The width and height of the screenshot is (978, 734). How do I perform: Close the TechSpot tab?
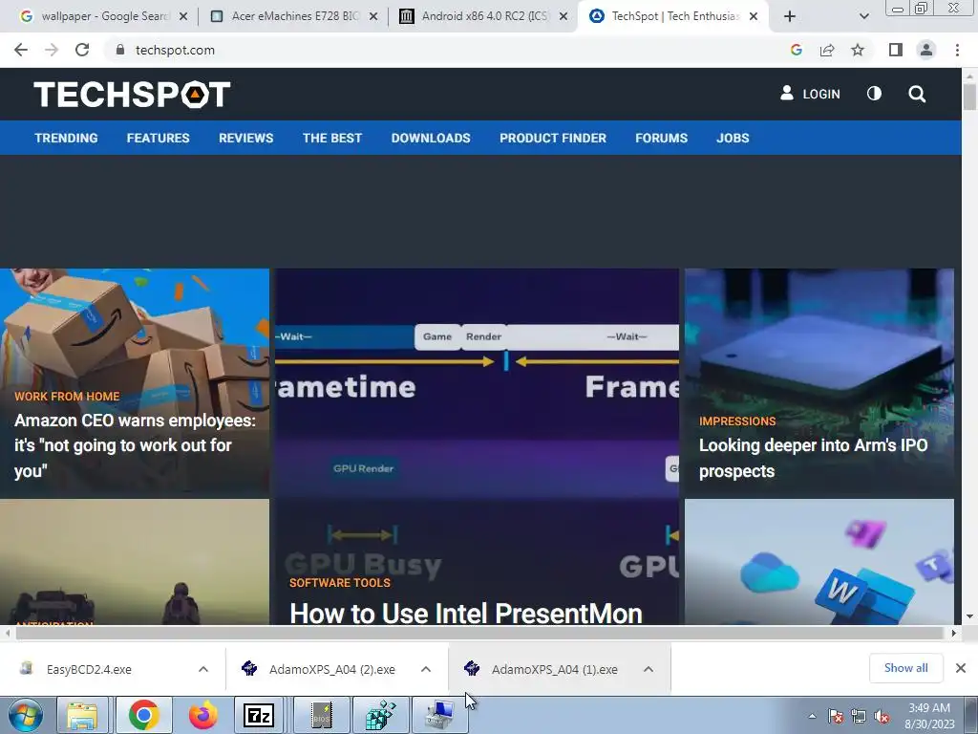(x=754, y=17)
